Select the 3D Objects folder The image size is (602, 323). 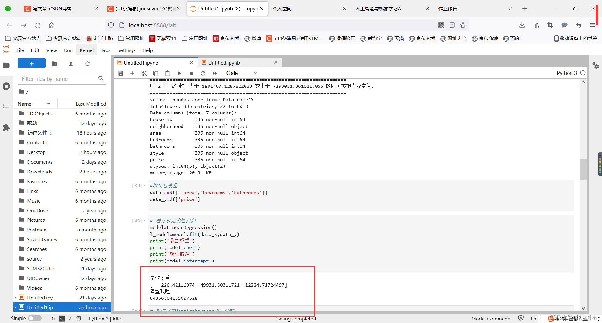click(x=62, y=114)
